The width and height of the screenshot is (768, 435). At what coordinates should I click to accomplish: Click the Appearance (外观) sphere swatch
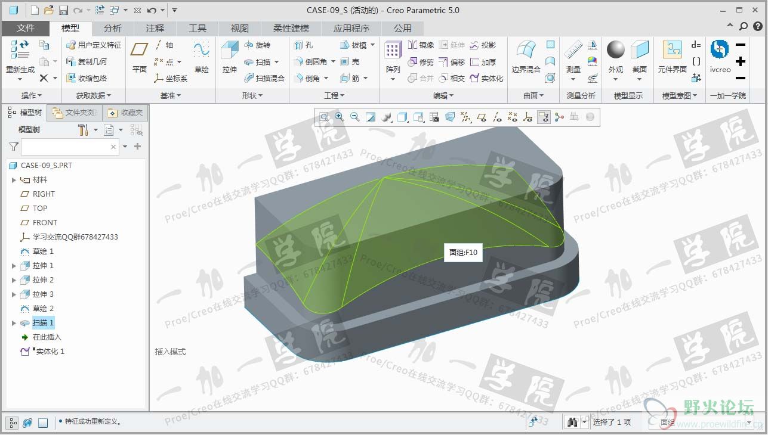[x=616, y=49]
